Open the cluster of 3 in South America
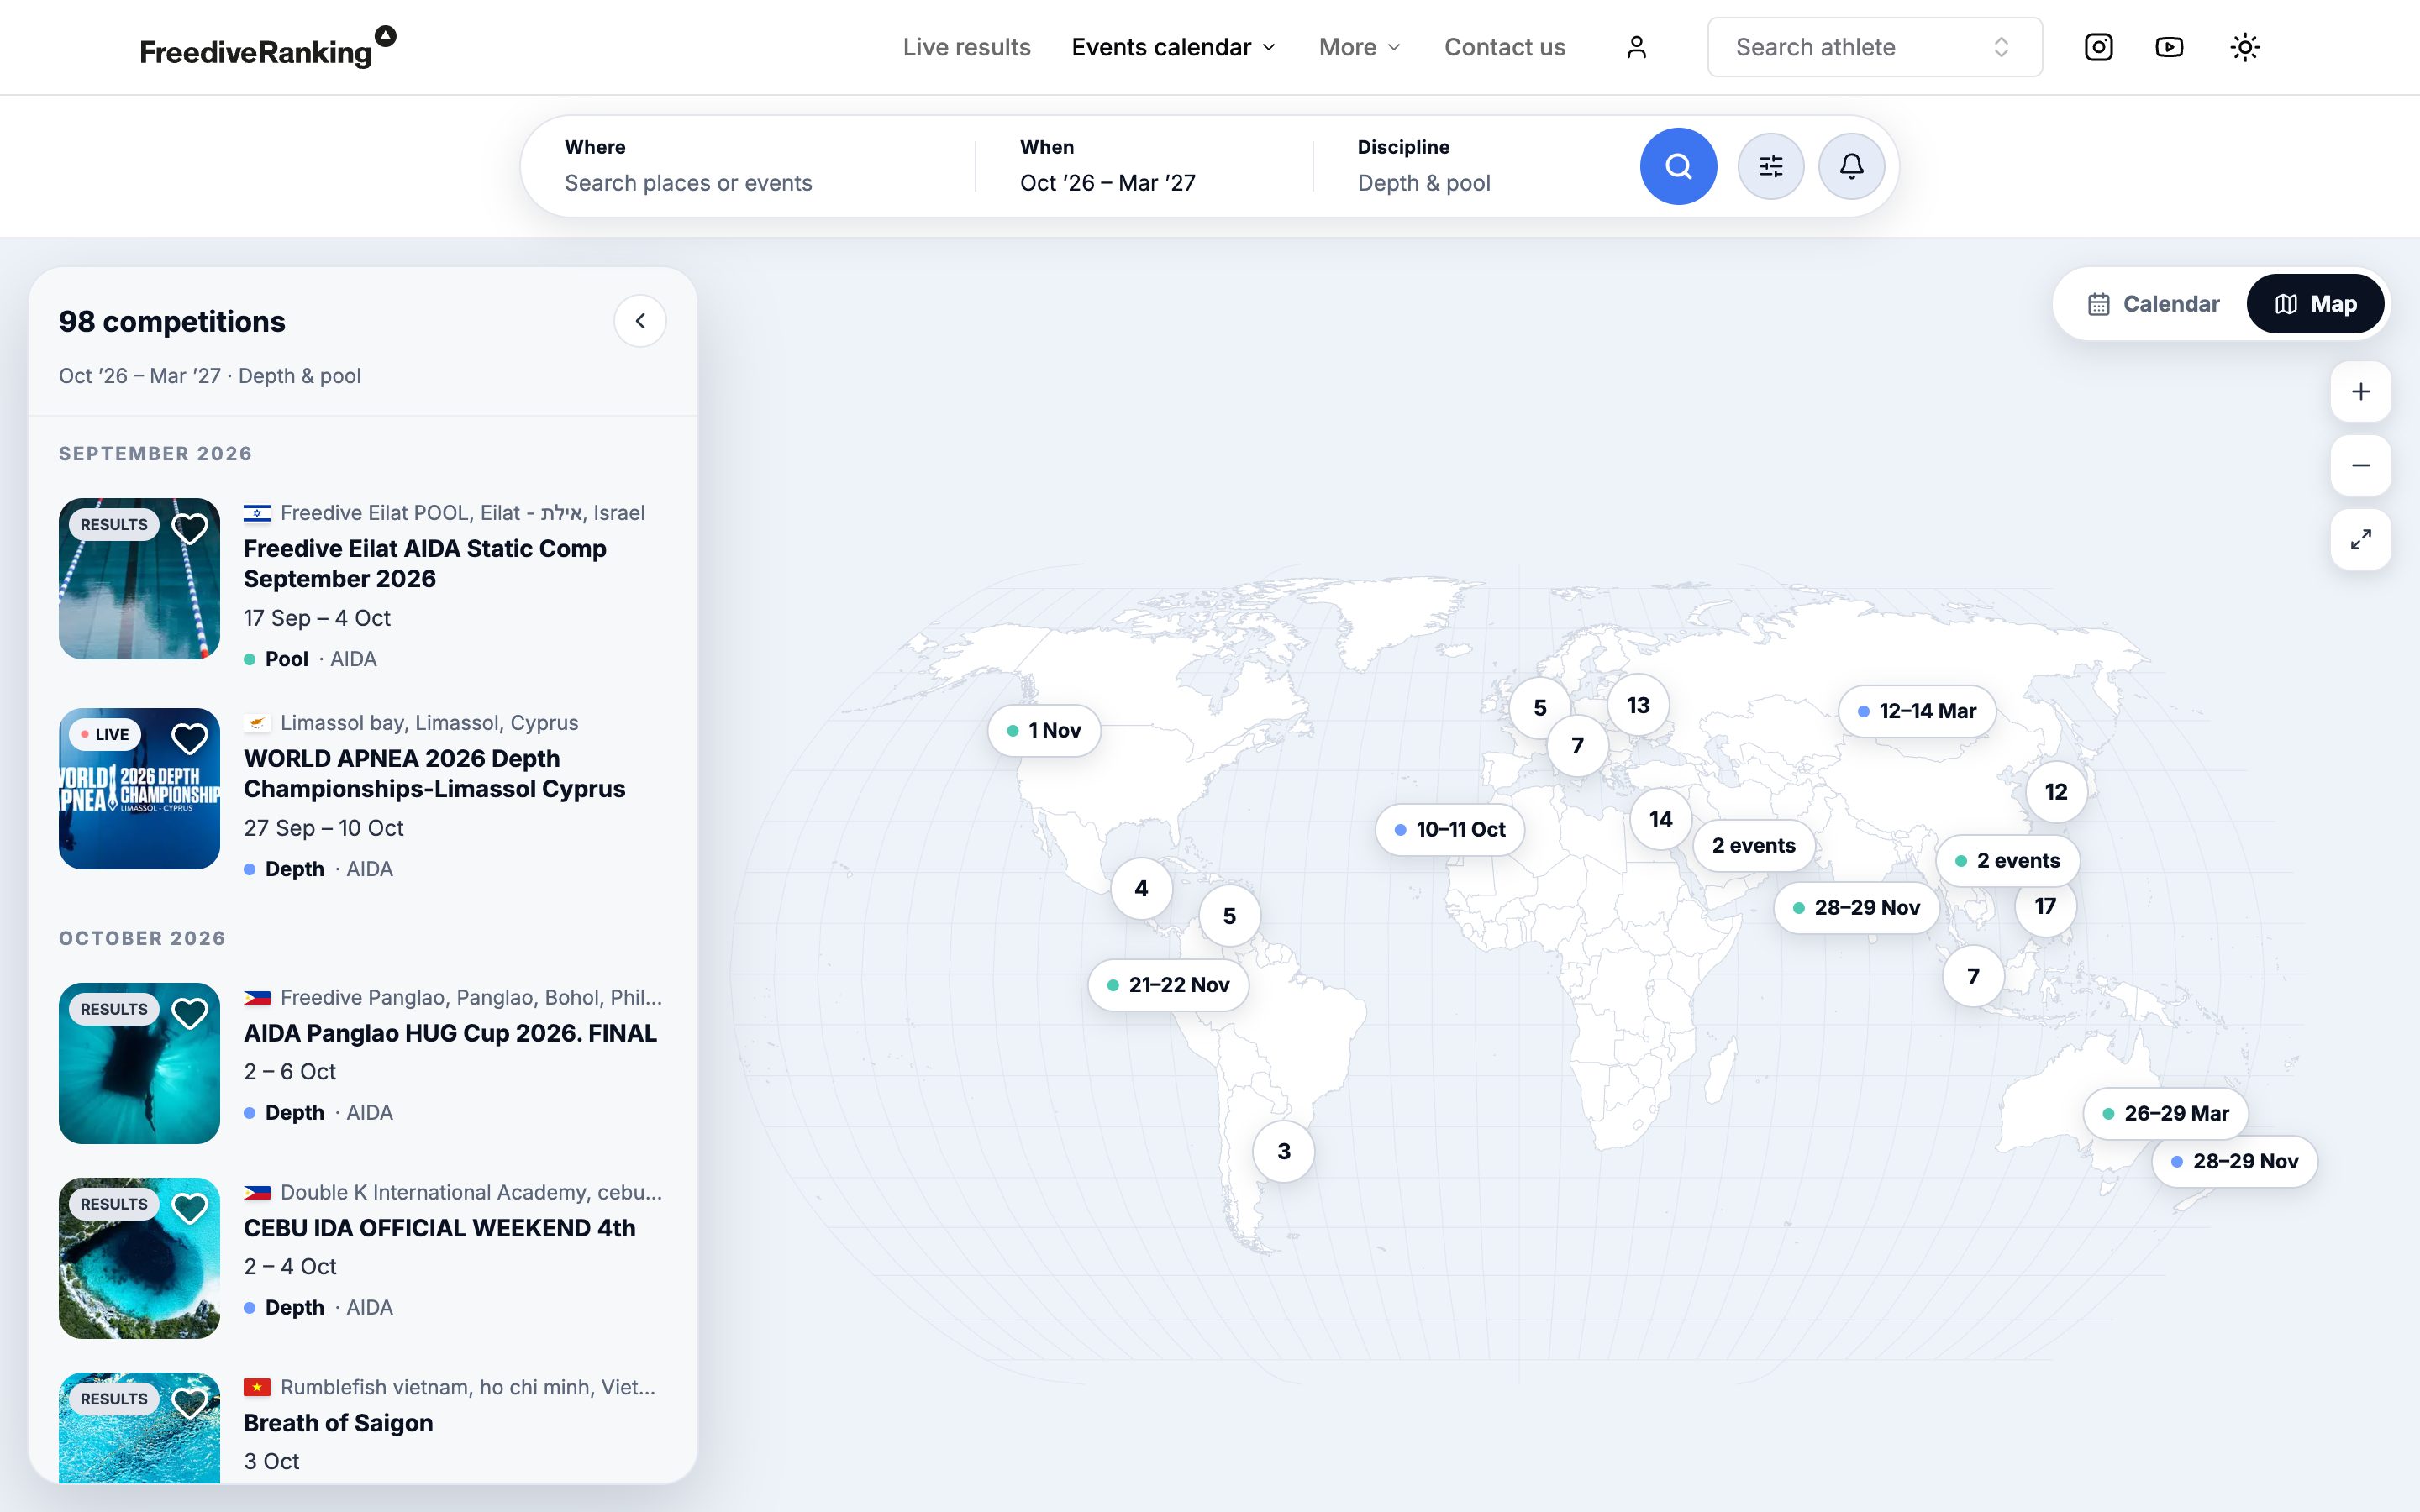This screenshot has height=1512, width=2420. (1284, 1151)
